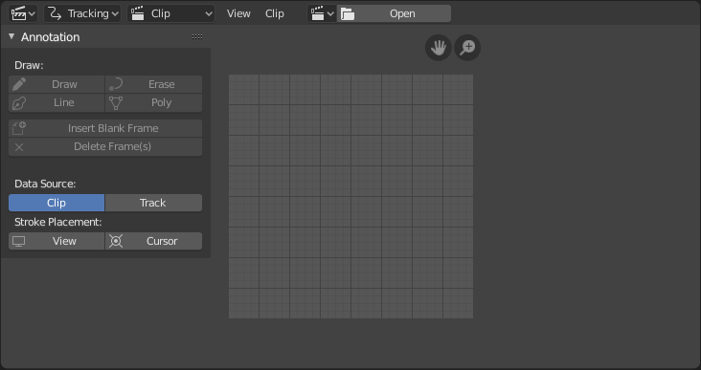
Task: Open the View menu
Action: click(x=238, y=13)
